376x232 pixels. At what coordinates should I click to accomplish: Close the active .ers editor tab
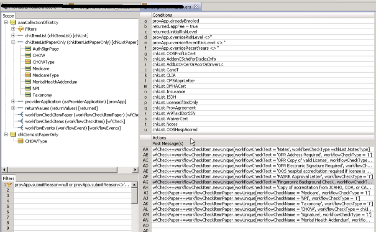tap(196, 7)
